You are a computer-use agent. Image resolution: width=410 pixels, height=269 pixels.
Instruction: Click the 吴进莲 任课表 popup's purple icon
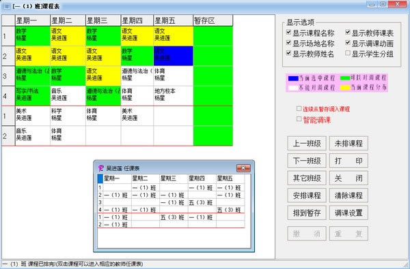[101, 168]
